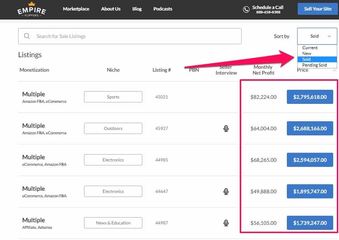339x240 pixels.
Task: Focus the Search for Sale Listings field
Action: (130, 36)
